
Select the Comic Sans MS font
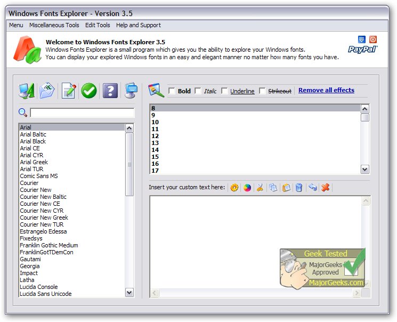coord(72,176)
